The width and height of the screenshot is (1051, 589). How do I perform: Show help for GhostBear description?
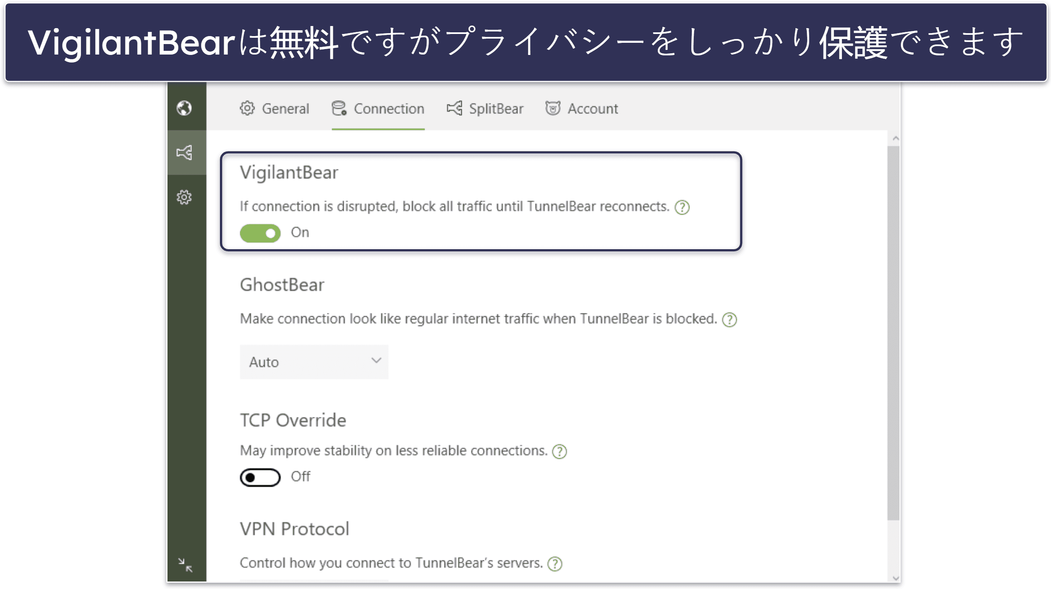pos(729,320)
